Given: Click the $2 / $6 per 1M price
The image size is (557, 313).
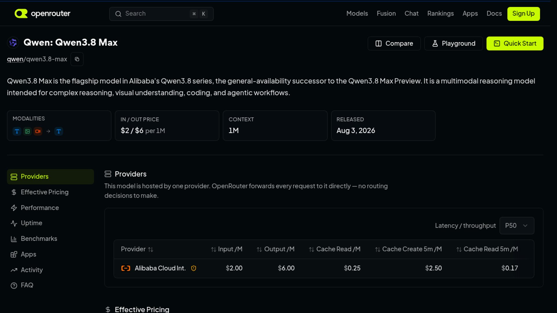Looking at the screenshot, I should (x=143, y=131).
